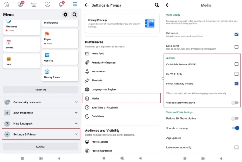Toggle Videos Start with Sound switch
Screen dimensions: 242x162
click(235, 103)
